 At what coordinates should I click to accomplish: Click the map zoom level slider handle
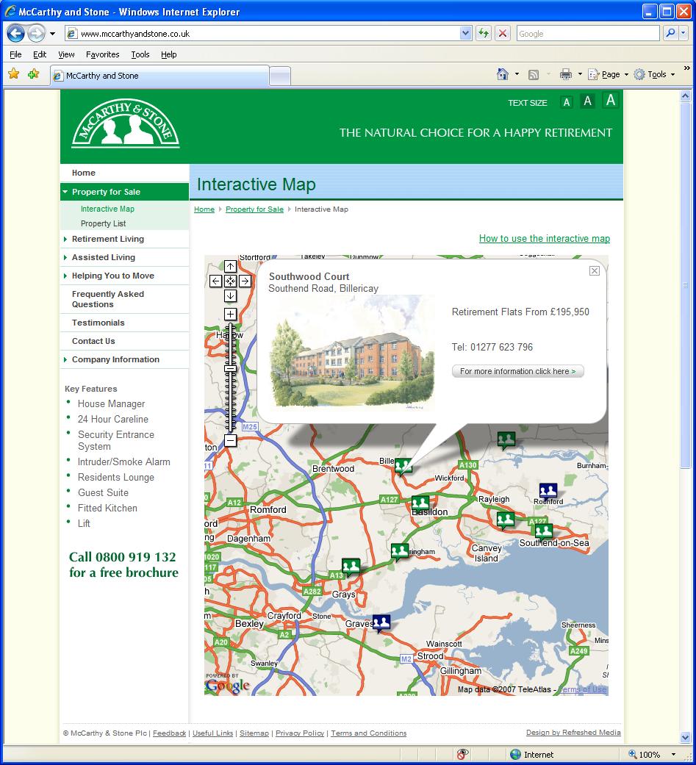click(x=230, y=368)
